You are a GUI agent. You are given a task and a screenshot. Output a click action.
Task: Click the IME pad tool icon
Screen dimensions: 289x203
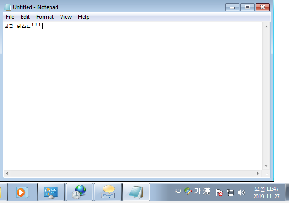(x=188, y=191)
